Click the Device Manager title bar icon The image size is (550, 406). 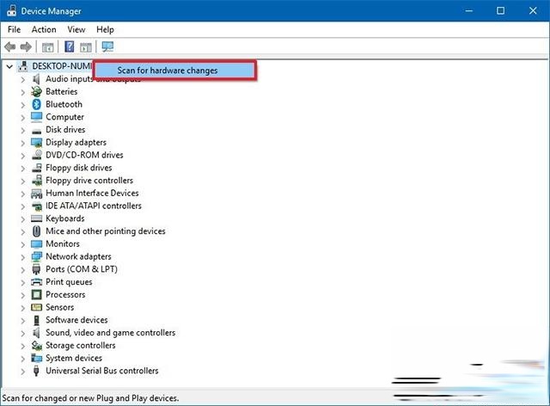(11, 10)
